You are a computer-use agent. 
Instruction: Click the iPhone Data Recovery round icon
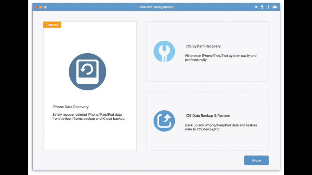88,72
